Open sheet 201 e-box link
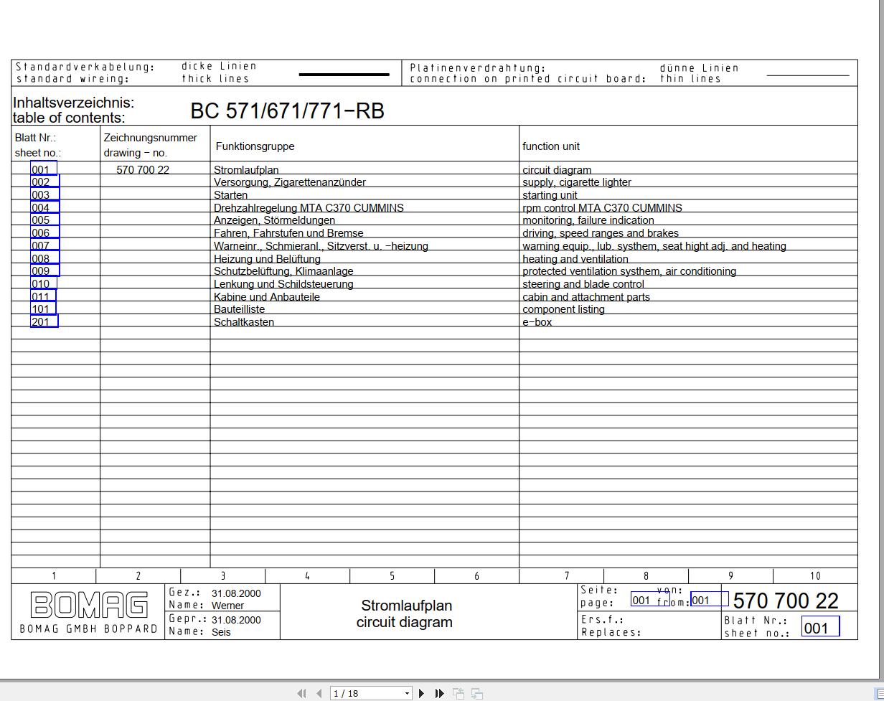Screen dimensions: 884x701 [44, 321]
